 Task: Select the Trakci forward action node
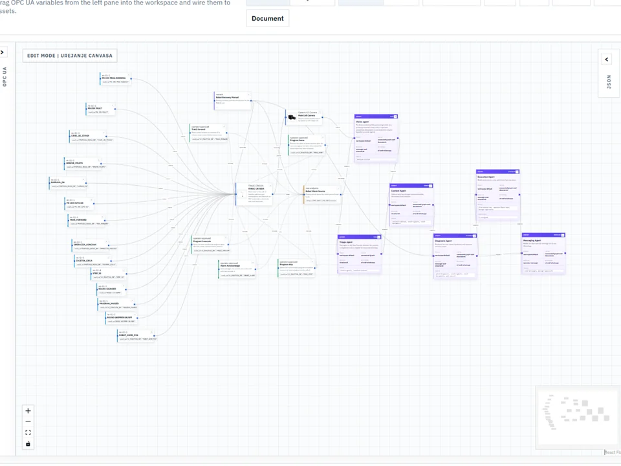208,133
